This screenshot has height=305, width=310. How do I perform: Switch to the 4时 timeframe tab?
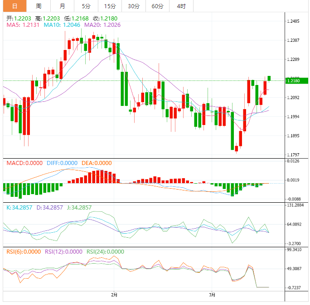(181, 6)
